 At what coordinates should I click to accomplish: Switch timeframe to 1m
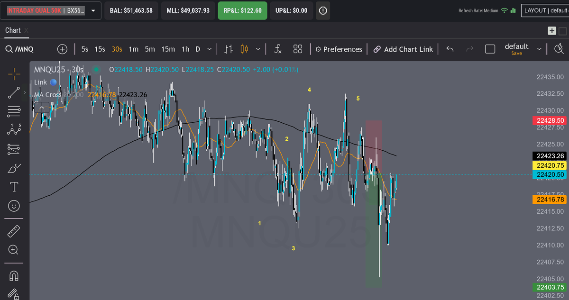tap(134, 49)
